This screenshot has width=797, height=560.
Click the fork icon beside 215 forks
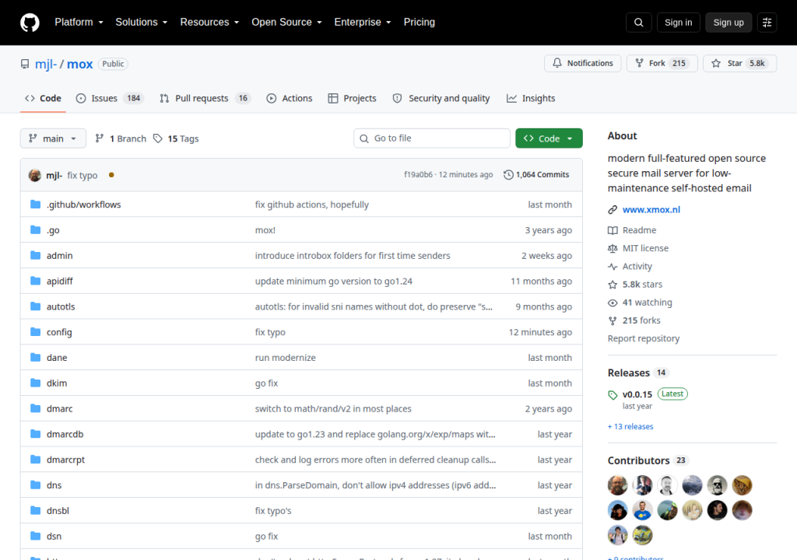click(x=613, y=320)
